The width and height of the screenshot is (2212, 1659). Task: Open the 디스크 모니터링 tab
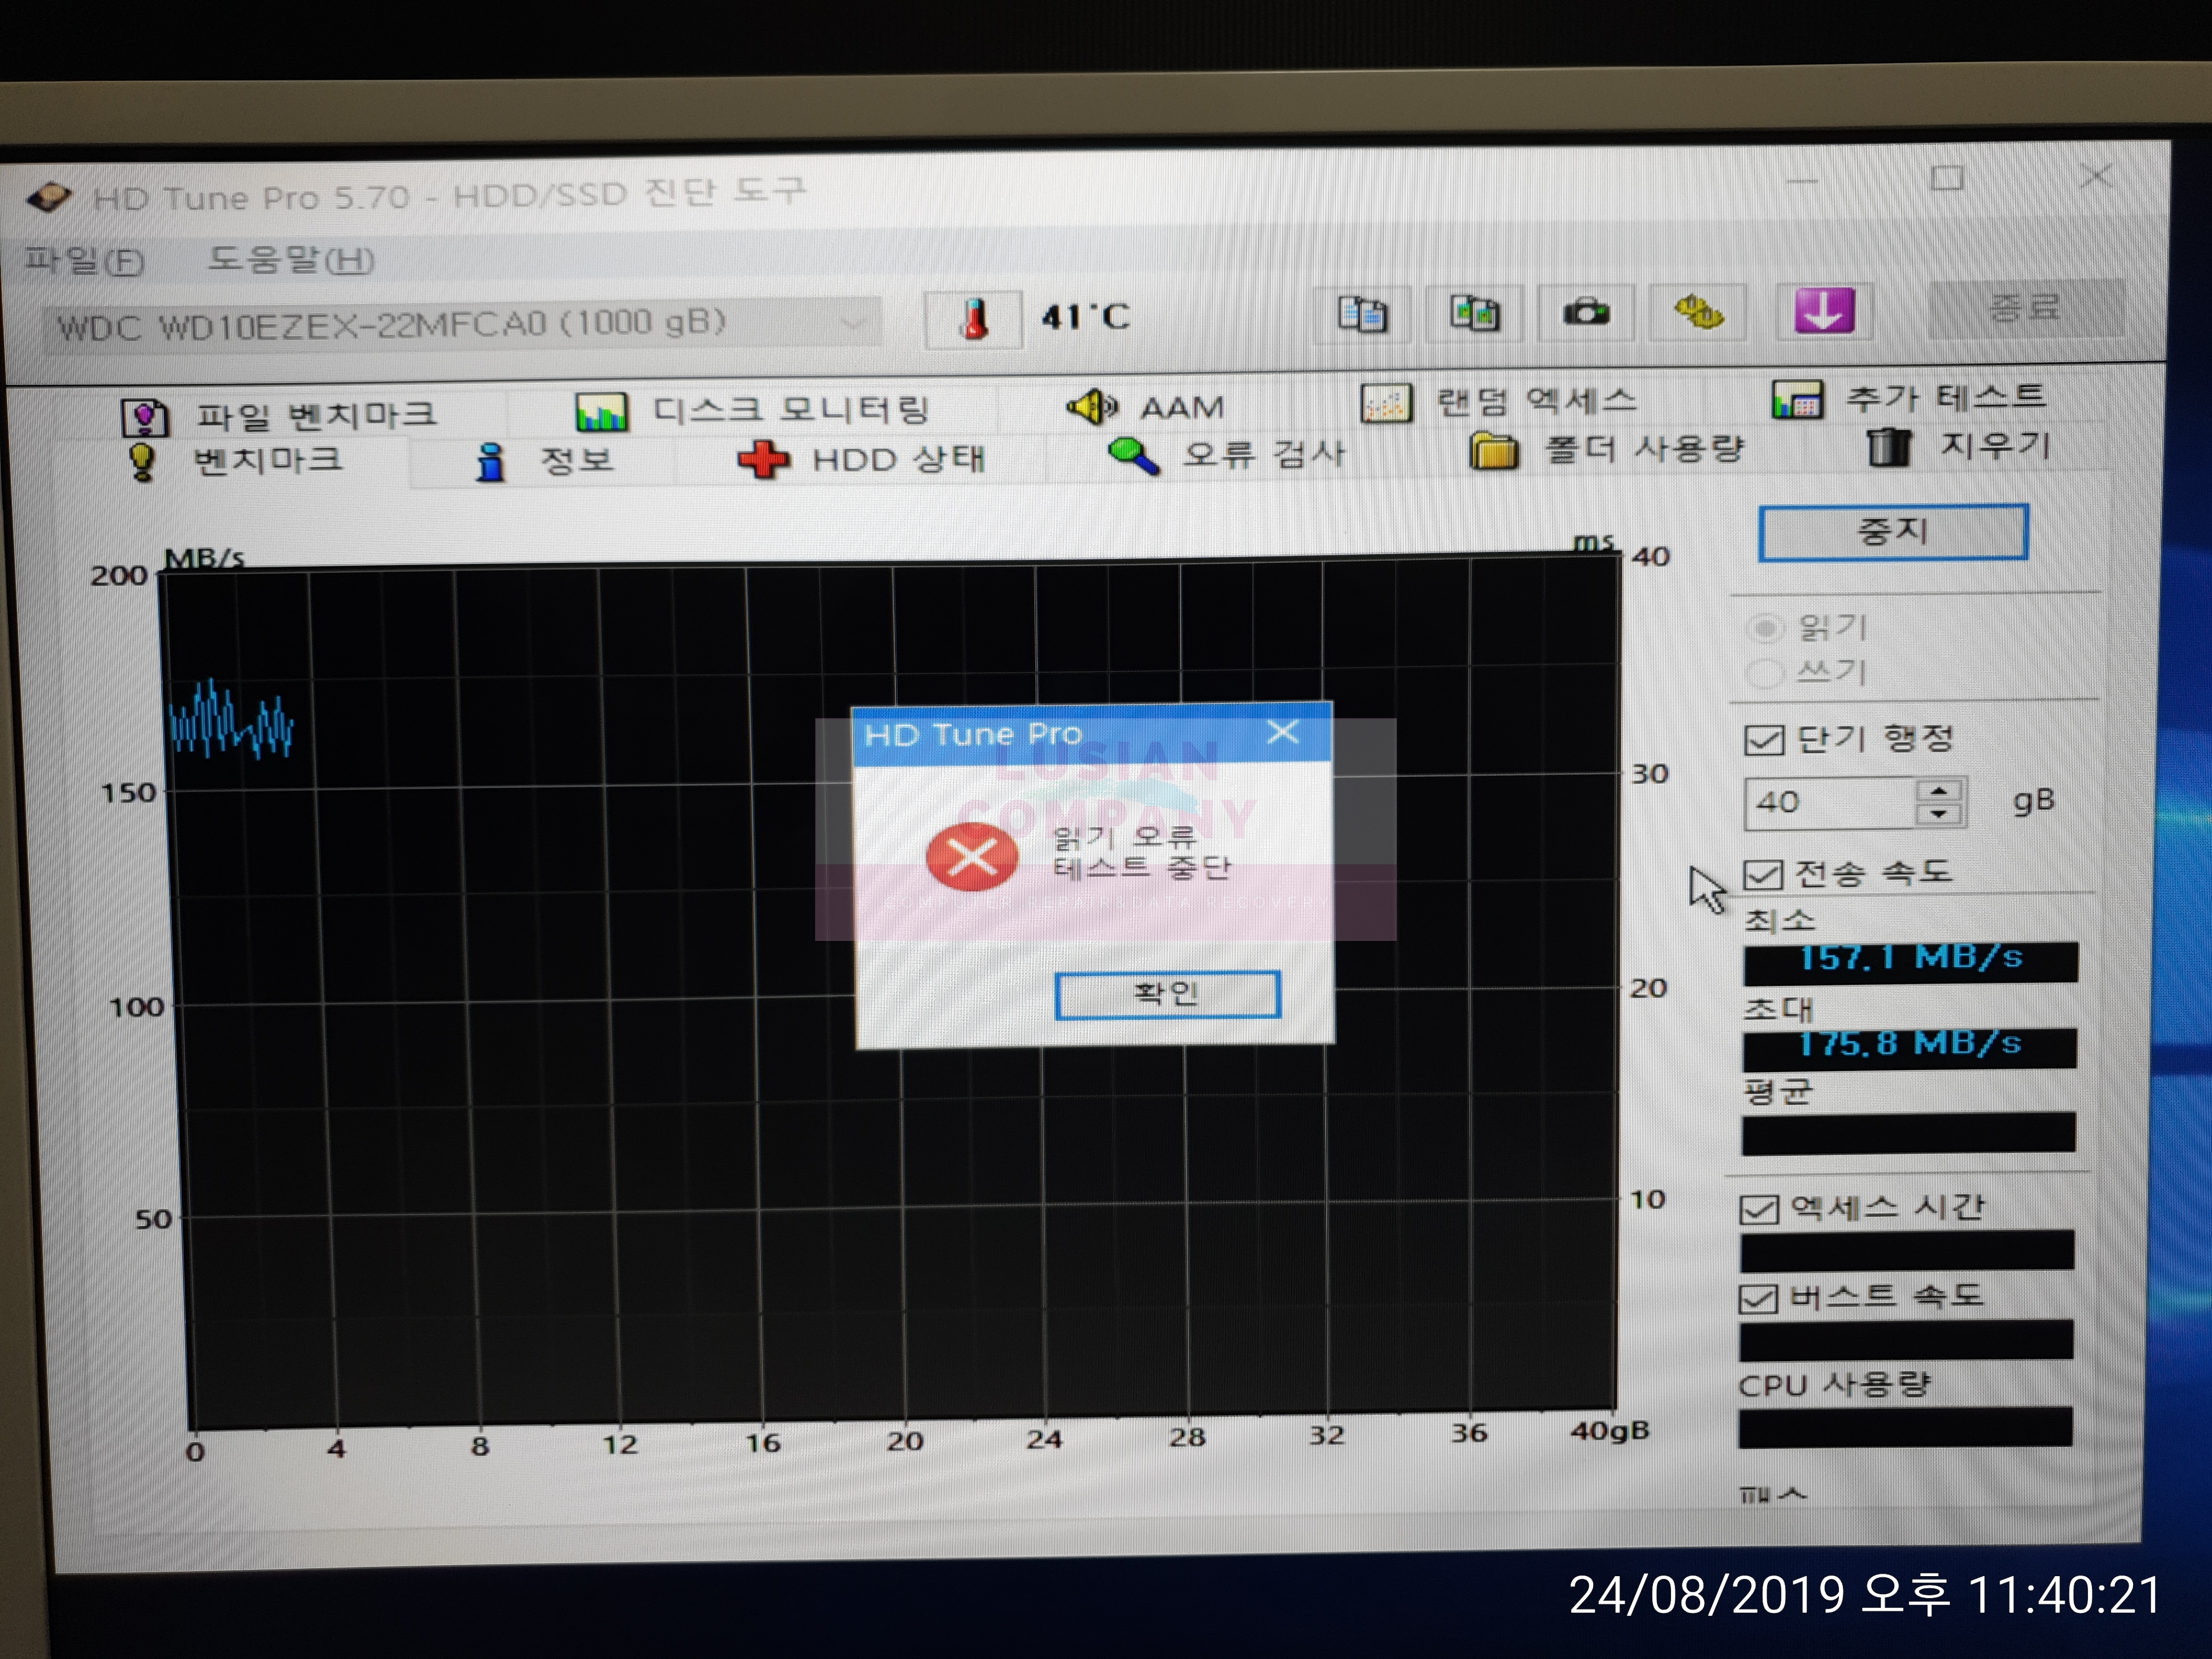click(754, 409)
